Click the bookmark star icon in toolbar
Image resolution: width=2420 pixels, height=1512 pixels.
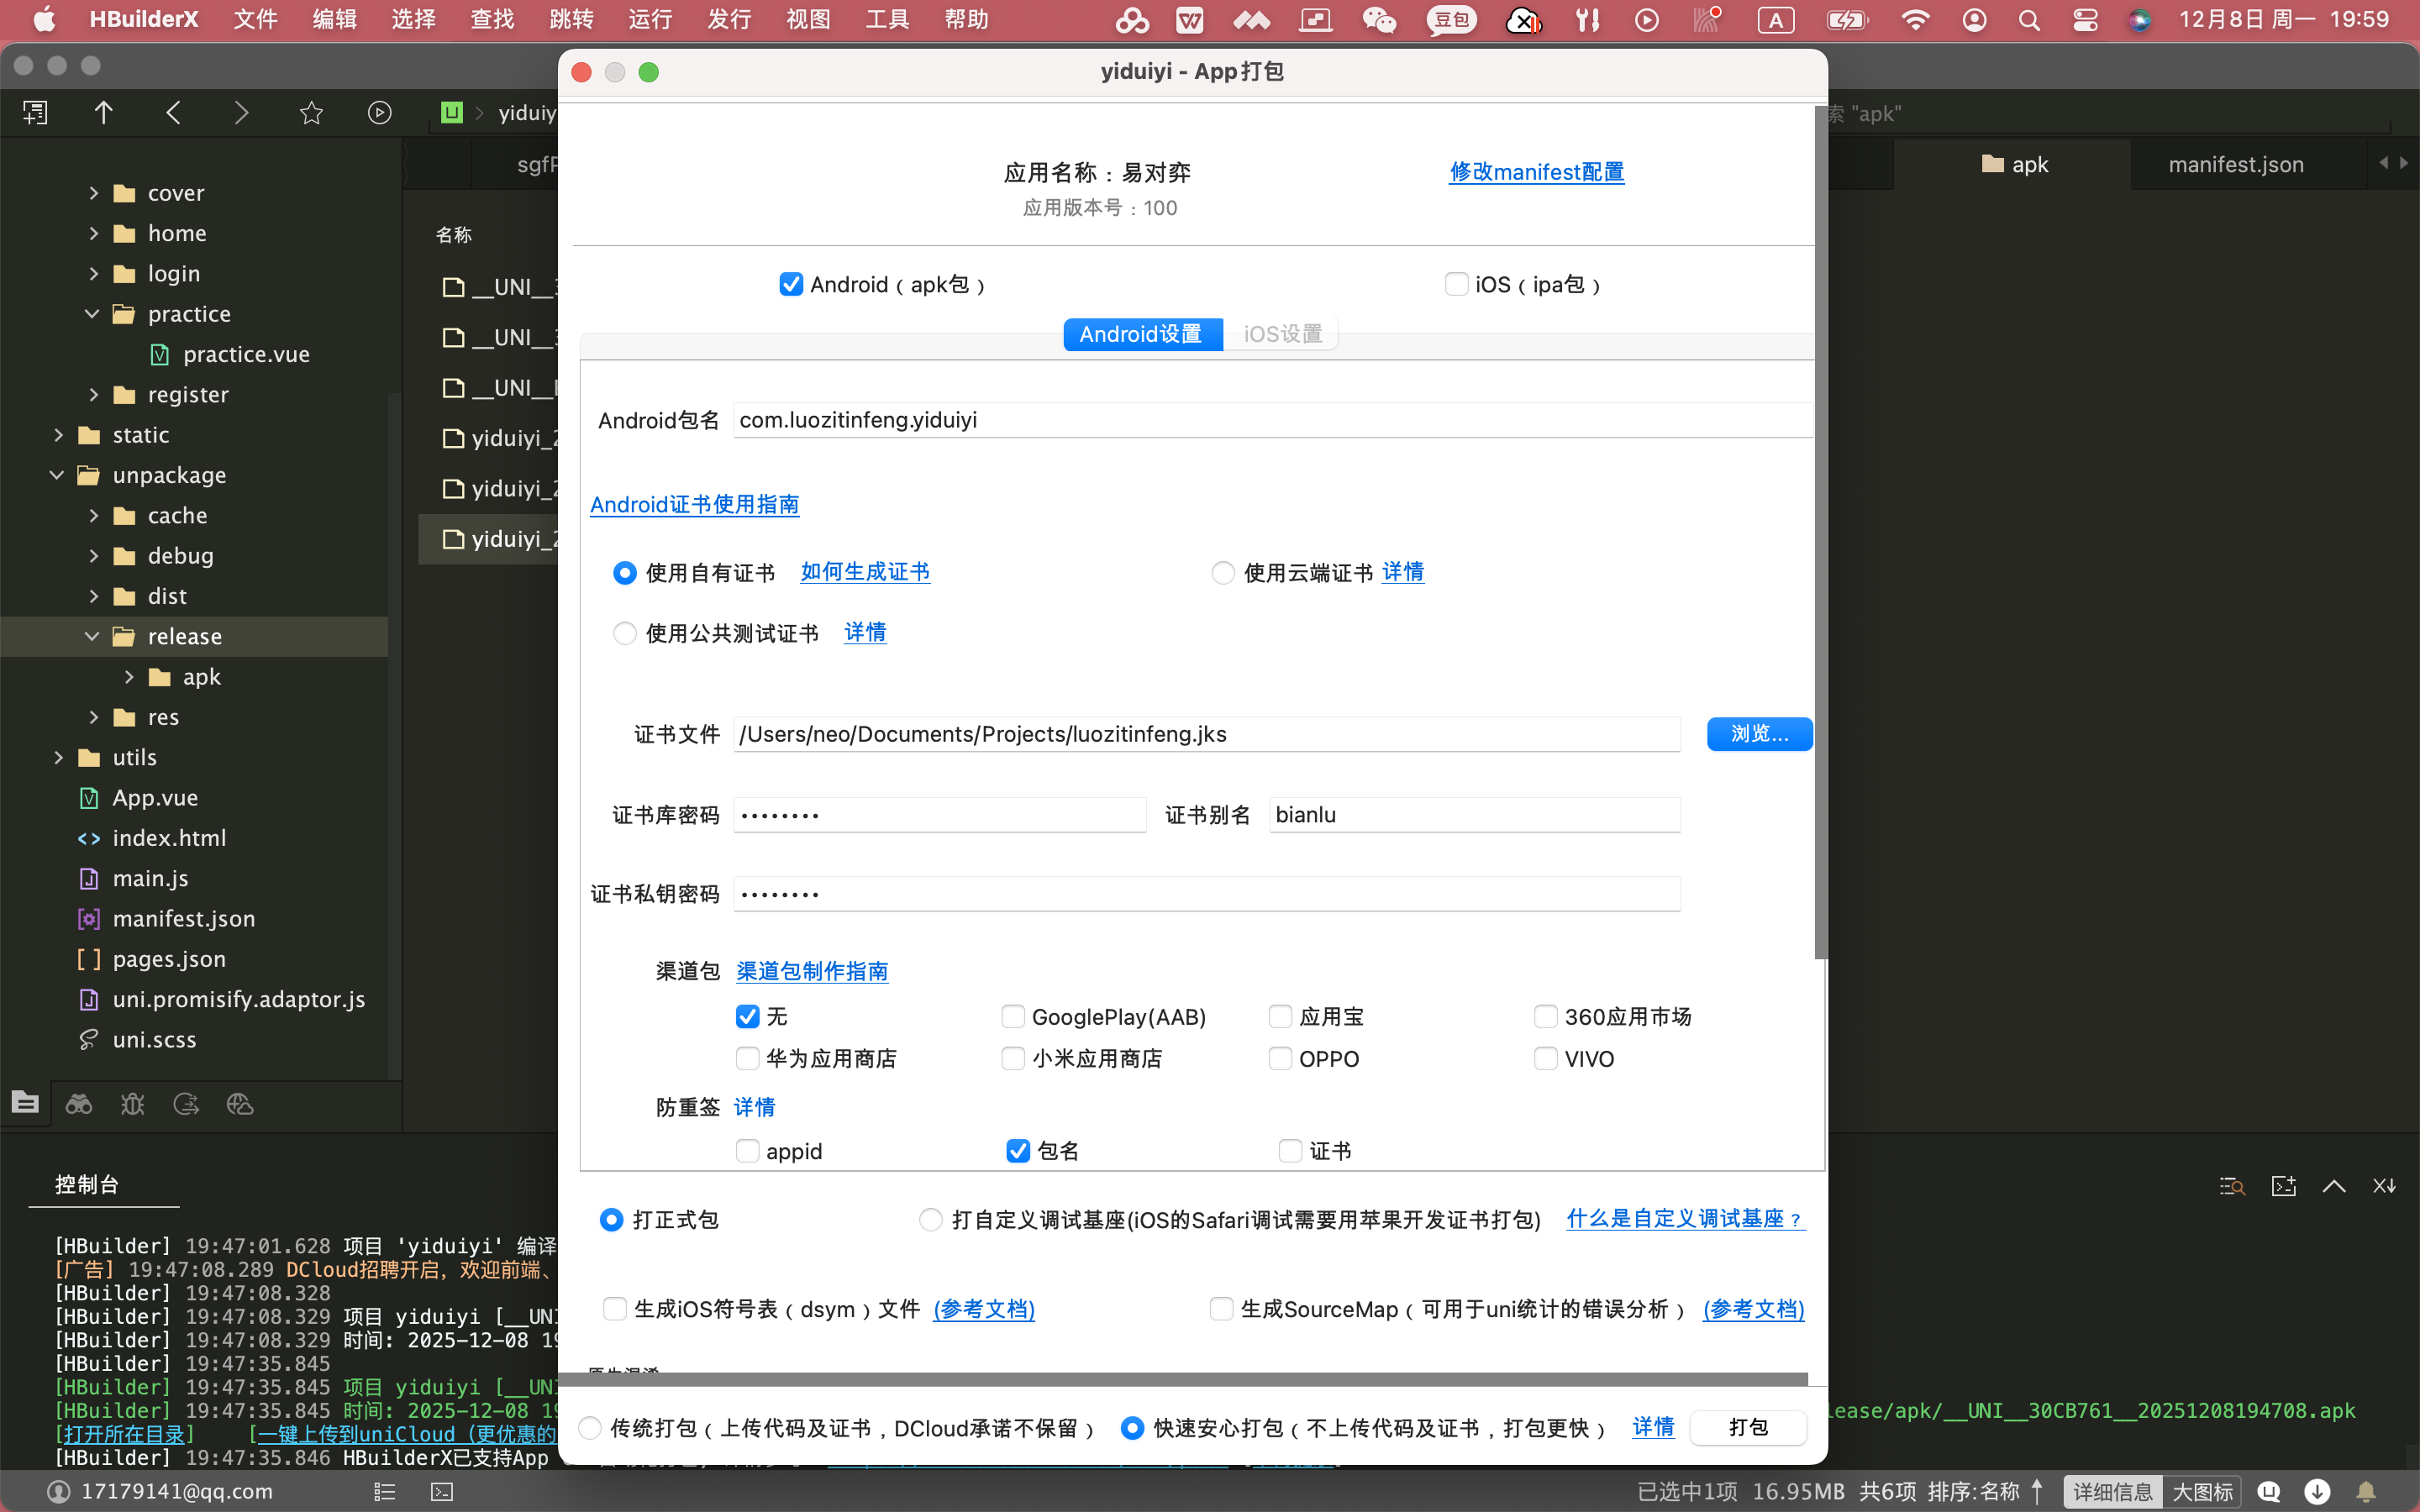point(311,113)
